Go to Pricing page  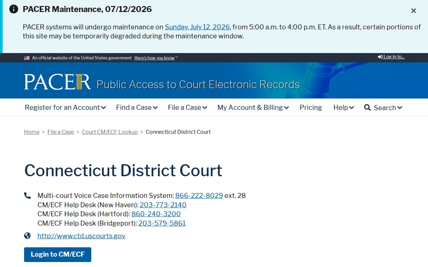(x=311, y=107)
